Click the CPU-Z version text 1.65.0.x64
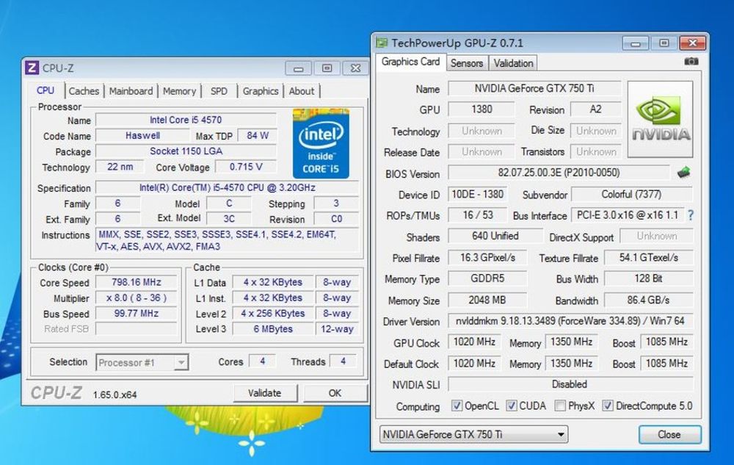Image resolution: width=734 pixels, height=465 pixels. point(115,394)
